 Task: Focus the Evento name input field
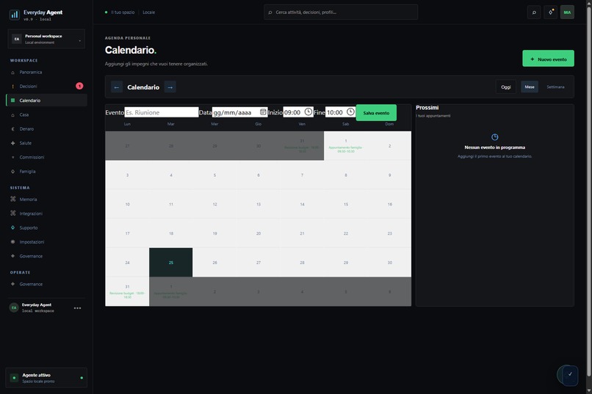161,112
